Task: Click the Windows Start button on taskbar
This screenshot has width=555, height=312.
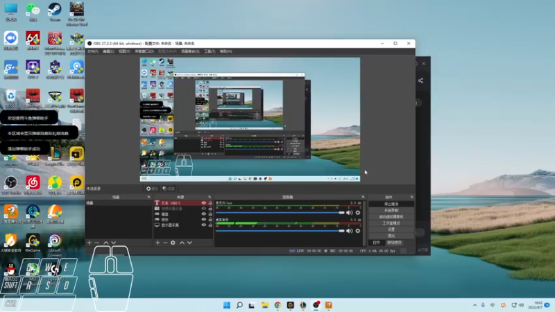Action: tap(227, 305)
